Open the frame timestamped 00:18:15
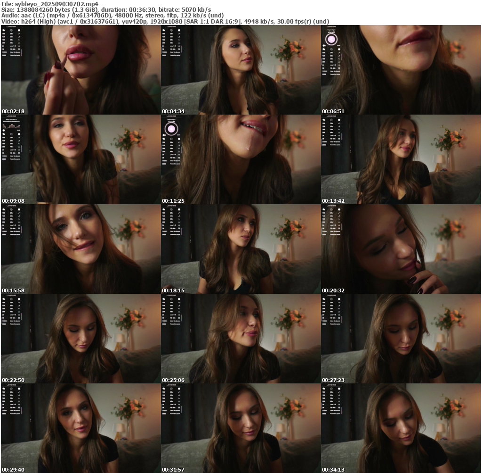This screenshot has height=473, width=482. click(241, 249)
